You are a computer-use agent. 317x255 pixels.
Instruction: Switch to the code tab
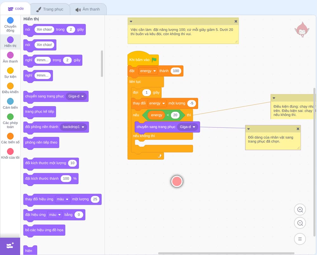tap(16, 9)
